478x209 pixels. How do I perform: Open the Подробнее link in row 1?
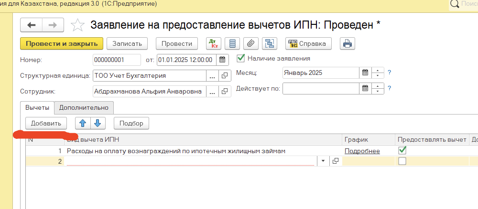362,151
